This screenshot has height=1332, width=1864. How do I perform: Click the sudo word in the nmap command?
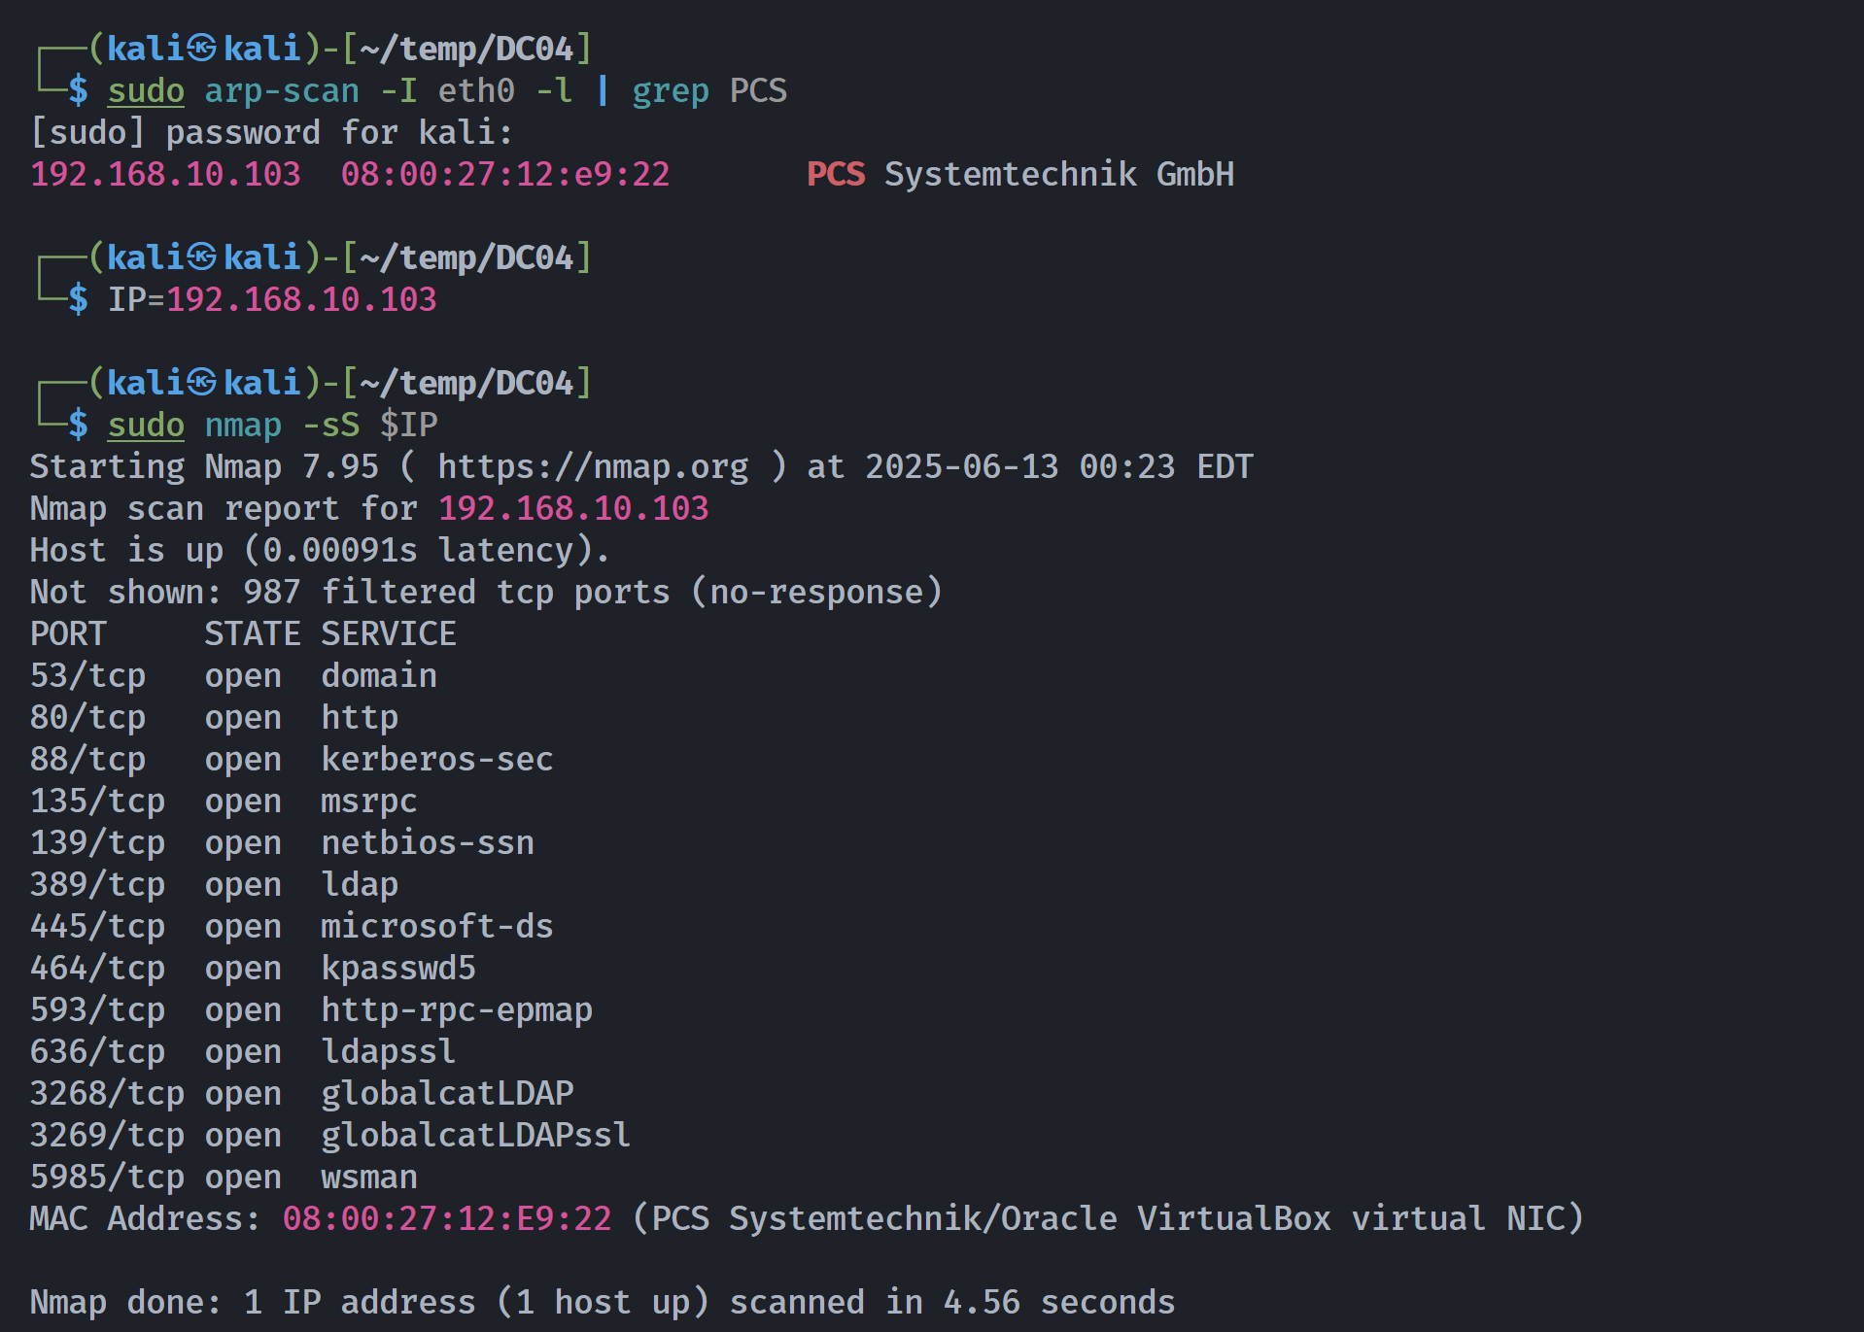coord(146,426)
